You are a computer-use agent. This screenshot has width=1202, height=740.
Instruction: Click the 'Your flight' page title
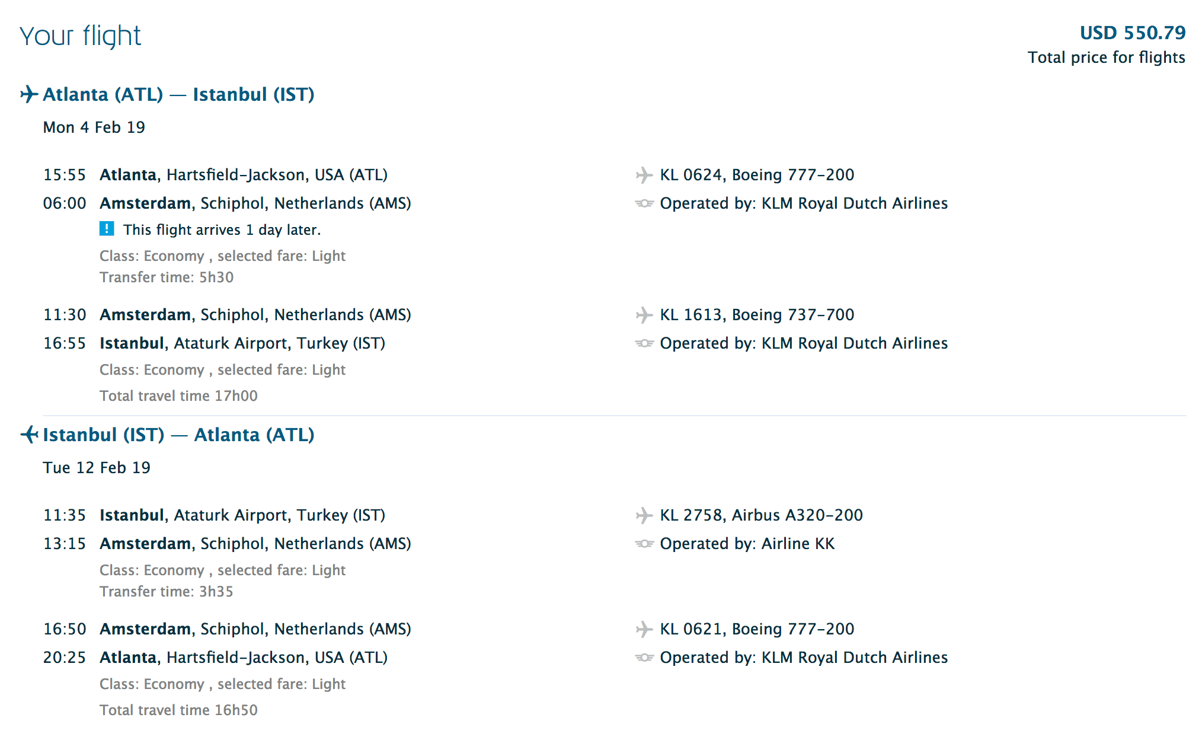click(x=80, y=36)
